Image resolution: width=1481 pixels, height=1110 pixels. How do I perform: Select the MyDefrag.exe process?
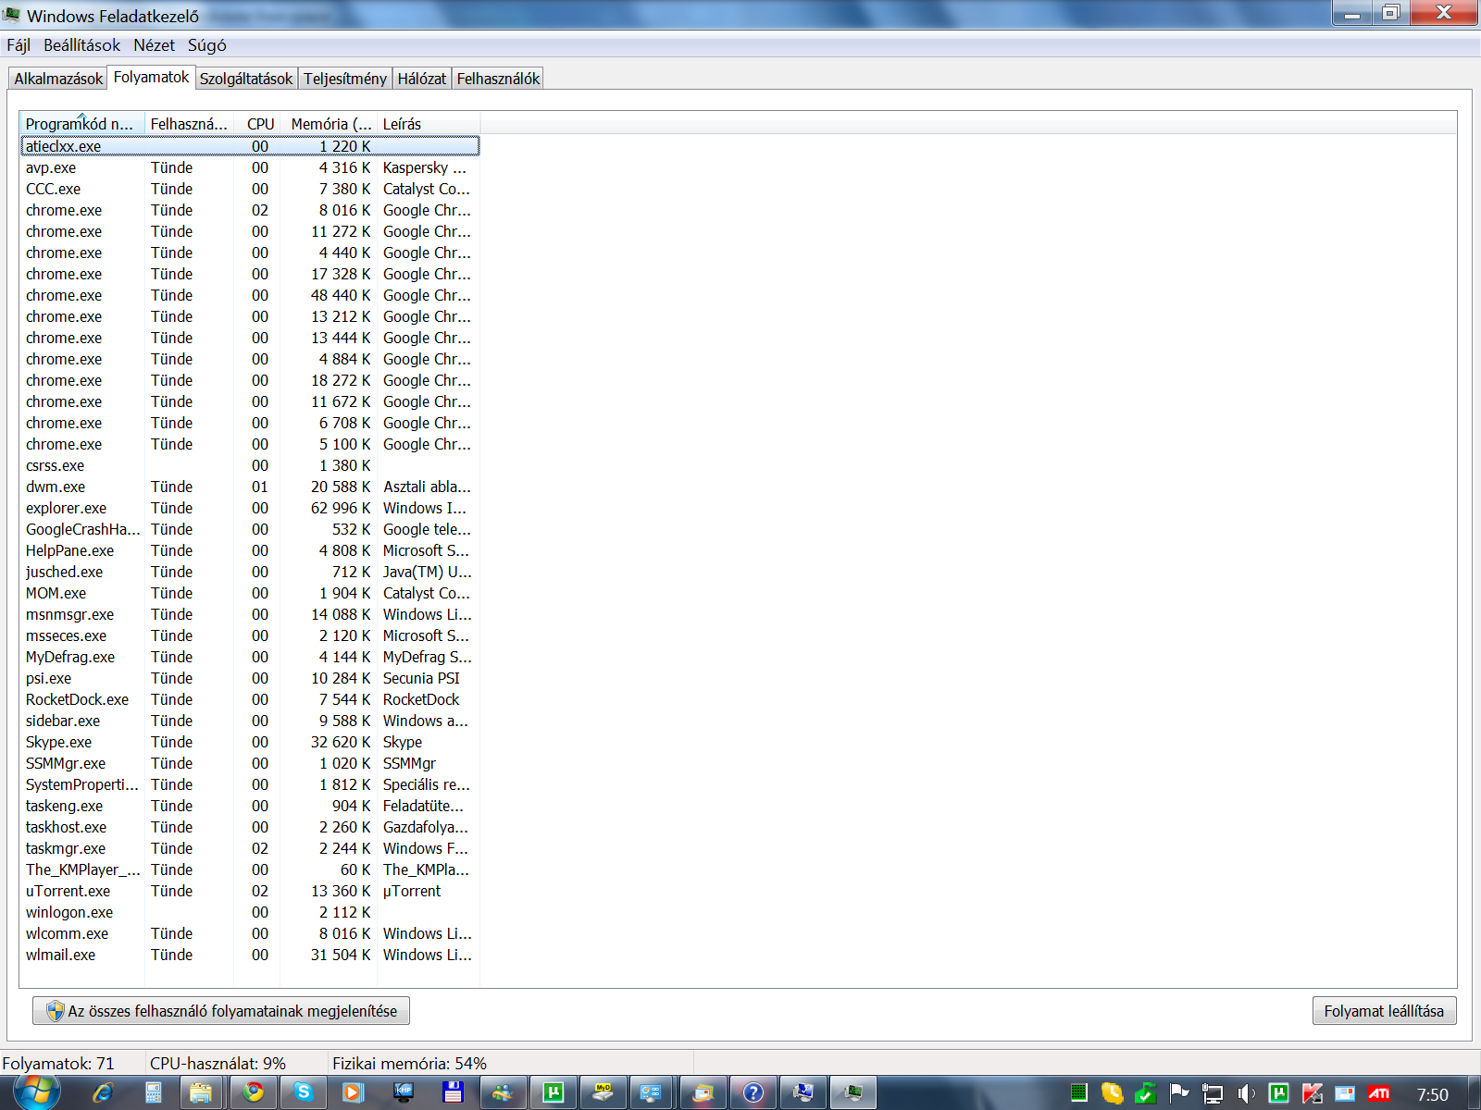point(250,657)
